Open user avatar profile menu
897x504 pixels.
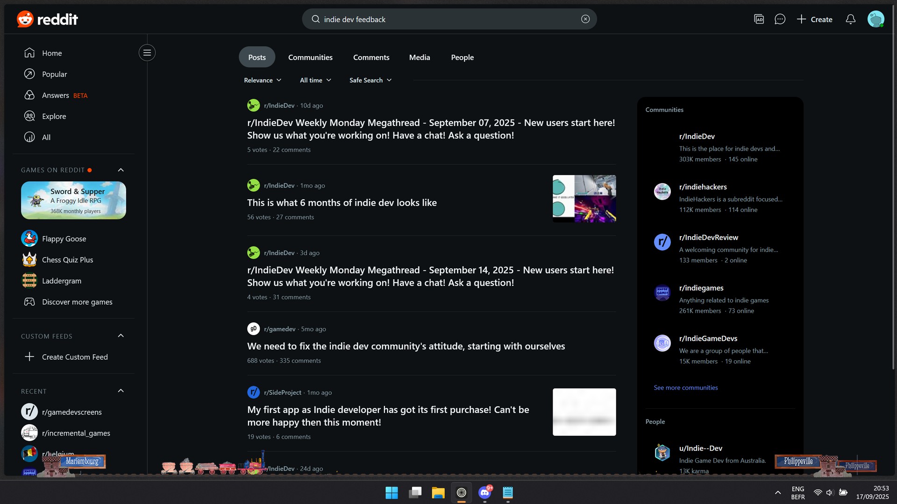pos(876,19)
